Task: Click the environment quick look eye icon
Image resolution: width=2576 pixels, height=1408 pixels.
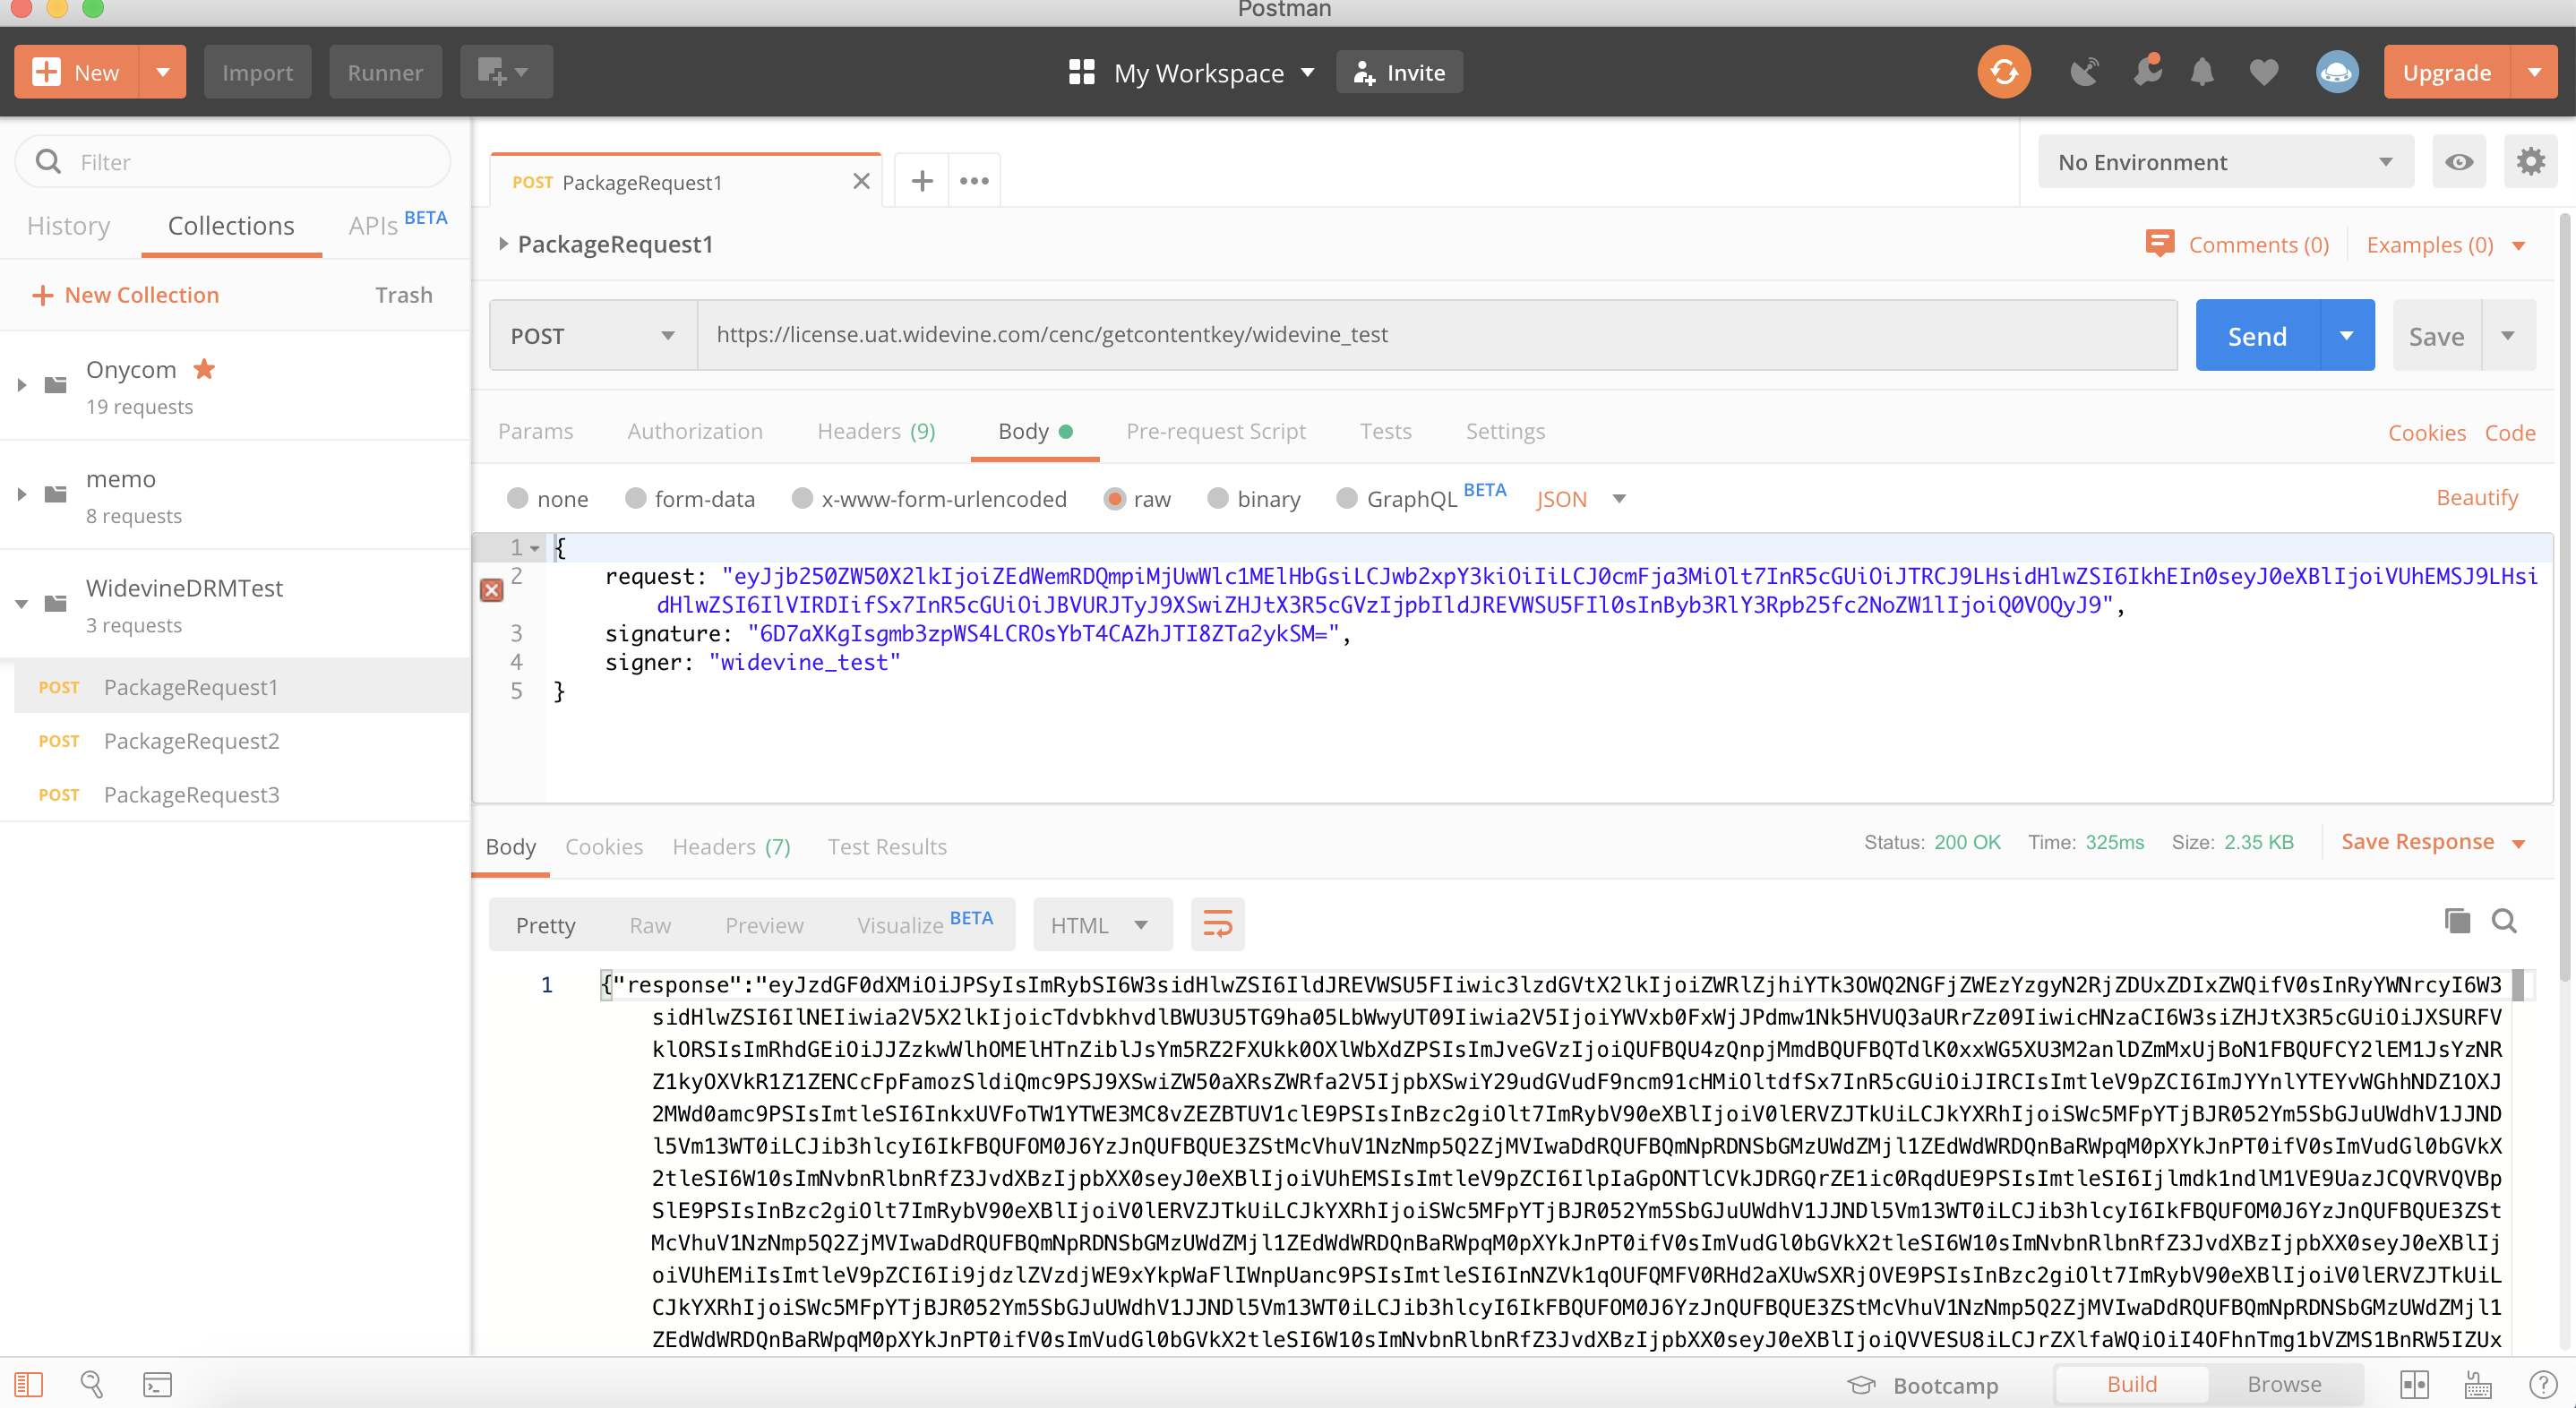Action: point(2459,162)
